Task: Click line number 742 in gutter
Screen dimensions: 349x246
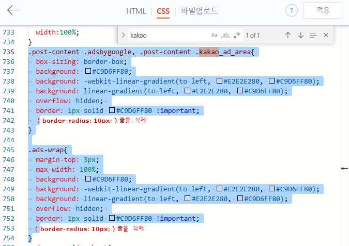Action: click(8, 121)
